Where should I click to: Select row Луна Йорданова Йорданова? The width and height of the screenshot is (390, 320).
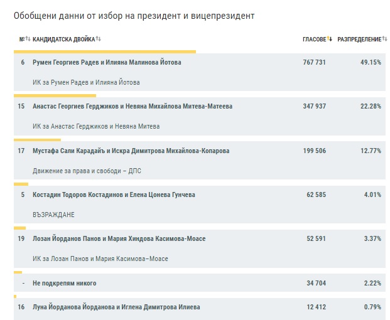pyautogui.click(x=200, y=309)
